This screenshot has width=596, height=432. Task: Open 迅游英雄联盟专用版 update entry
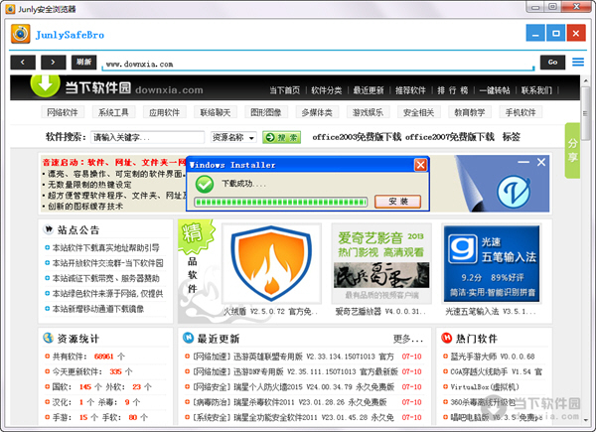(x=293, y=357)
